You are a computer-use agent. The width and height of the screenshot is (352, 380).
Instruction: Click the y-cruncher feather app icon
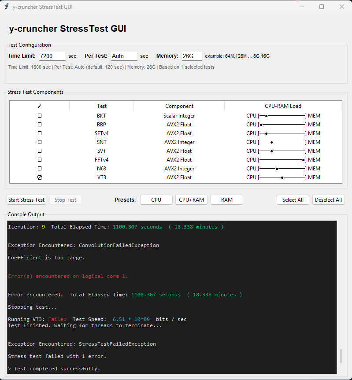click(x=7, y=7)
